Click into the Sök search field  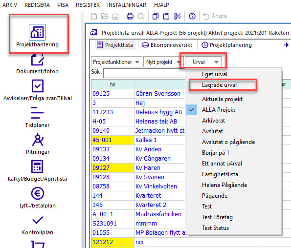(x=144, y=73)
